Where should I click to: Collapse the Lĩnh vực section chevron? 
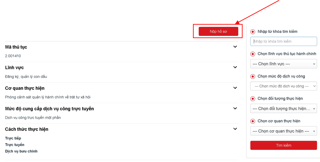coord(235,67)
